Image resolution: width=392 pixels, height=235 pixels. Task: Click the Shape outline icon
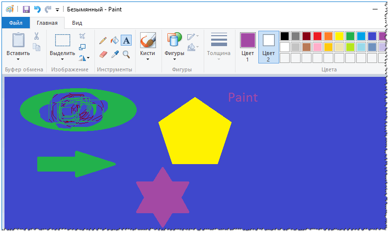(191, 37)
